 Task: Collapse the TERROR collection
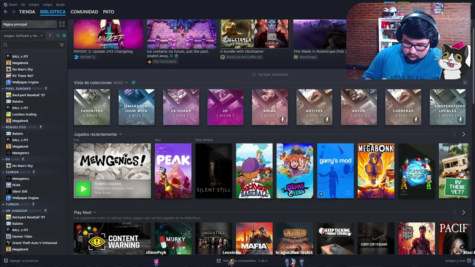(3, 172)
